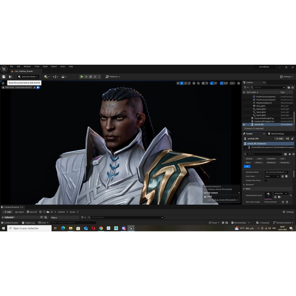
Task: Open the Tools menu
Action: [x=37, y=66]
